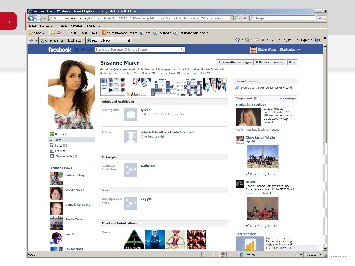Image resolution: width=355 pixels, height=266 pixels.
Task: Open Facebook notifications globe icon
Action: click(89, 50)
